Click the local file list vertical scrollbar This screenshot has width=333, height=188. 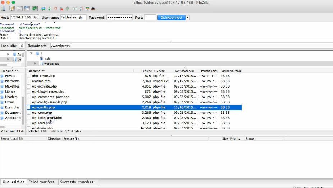(23, 111)
